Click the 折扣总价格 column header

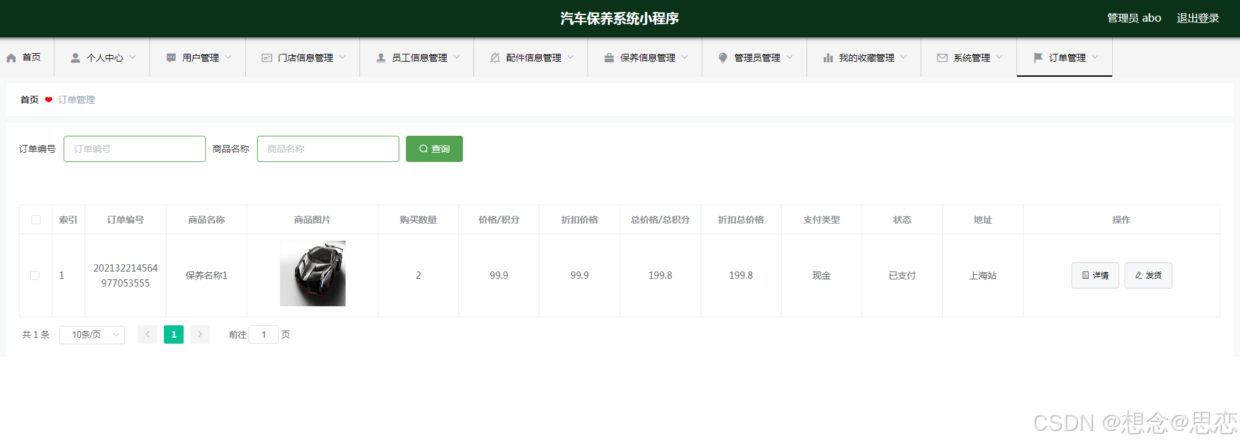(741, 220)
